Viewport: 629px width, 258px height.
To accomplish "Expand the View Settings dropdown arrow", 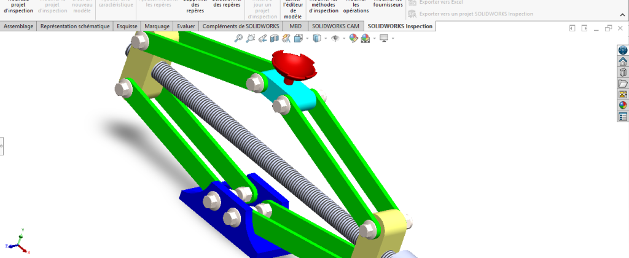I will tap(393, 39).
